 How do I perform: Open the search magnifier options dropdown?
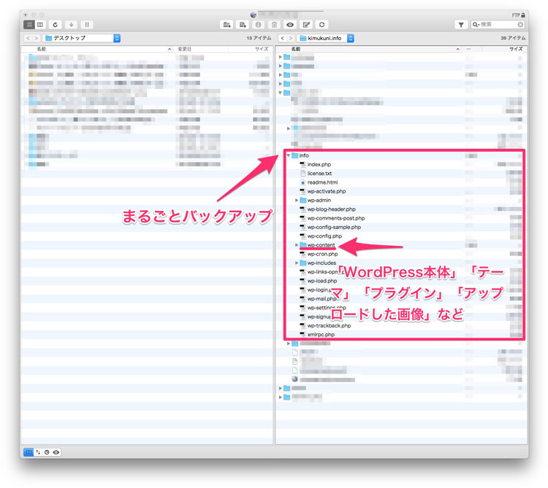coord(476,24)
